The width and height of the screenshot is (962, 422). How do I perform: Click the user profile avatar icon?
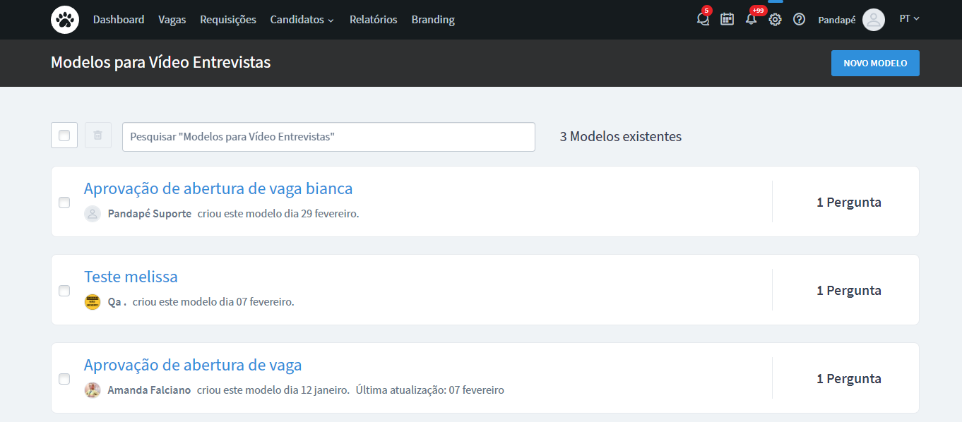[873, 20]
